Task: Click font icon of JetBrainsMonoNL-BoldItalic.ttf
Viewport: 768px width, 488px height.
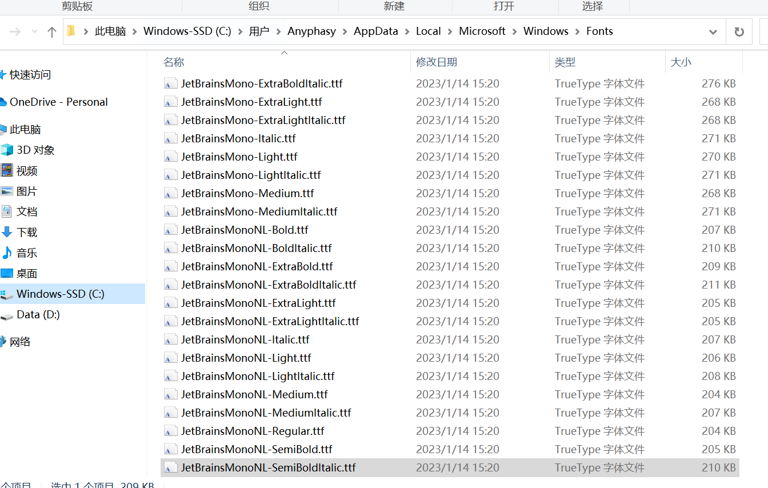Action: click(170, 249)
